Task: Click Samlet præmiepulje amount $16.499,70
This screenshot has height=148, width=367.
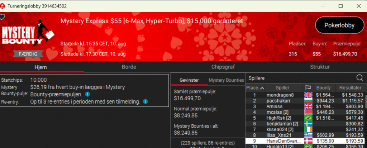Action: [187, 98]
